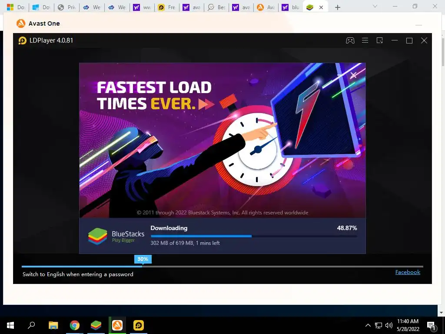This screenshot has width=445, height=334.
Task: Switch to the second 'Do' browser tab
Action: 41,7
